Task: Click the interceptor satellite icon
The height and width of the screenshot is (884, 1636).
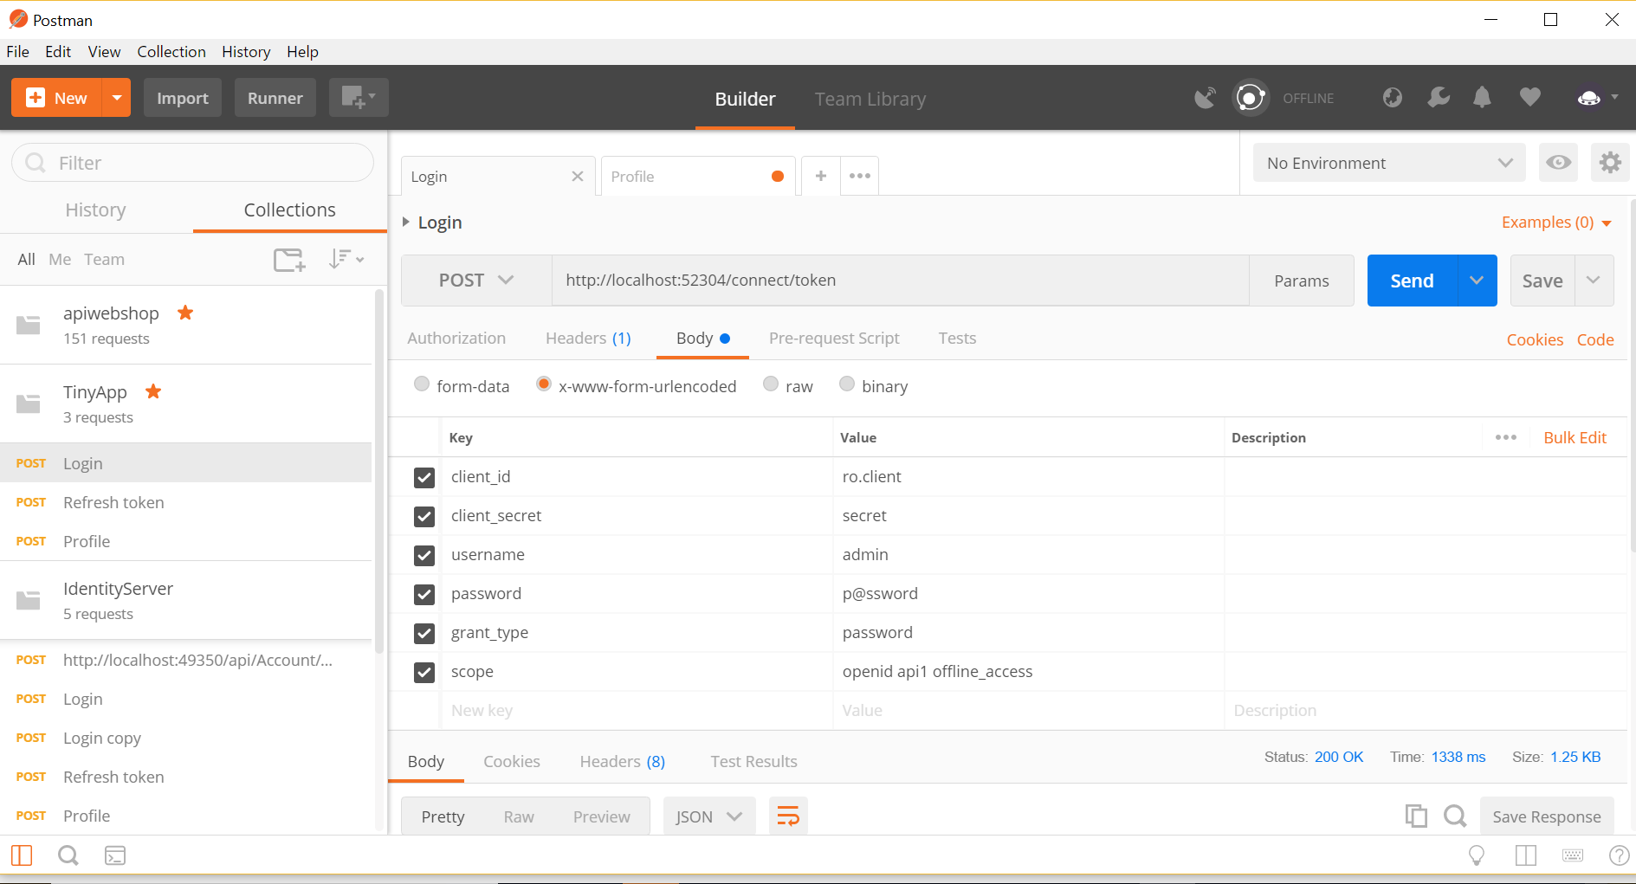Action: [x=1205, y=98]
